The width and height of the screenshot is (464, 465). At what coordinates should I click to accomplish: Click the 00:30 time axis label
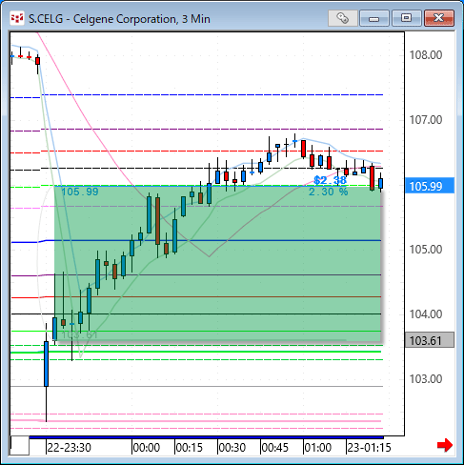232,448
